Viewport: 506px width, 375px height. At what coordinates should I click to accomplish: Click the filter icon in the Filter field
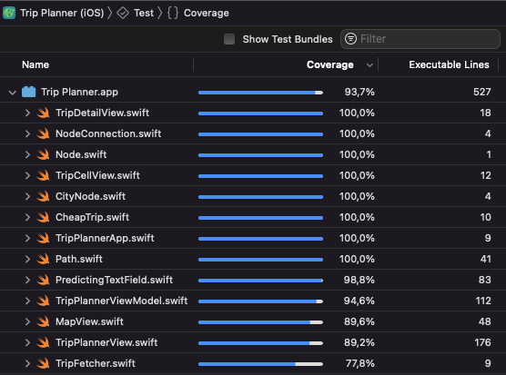350,39
